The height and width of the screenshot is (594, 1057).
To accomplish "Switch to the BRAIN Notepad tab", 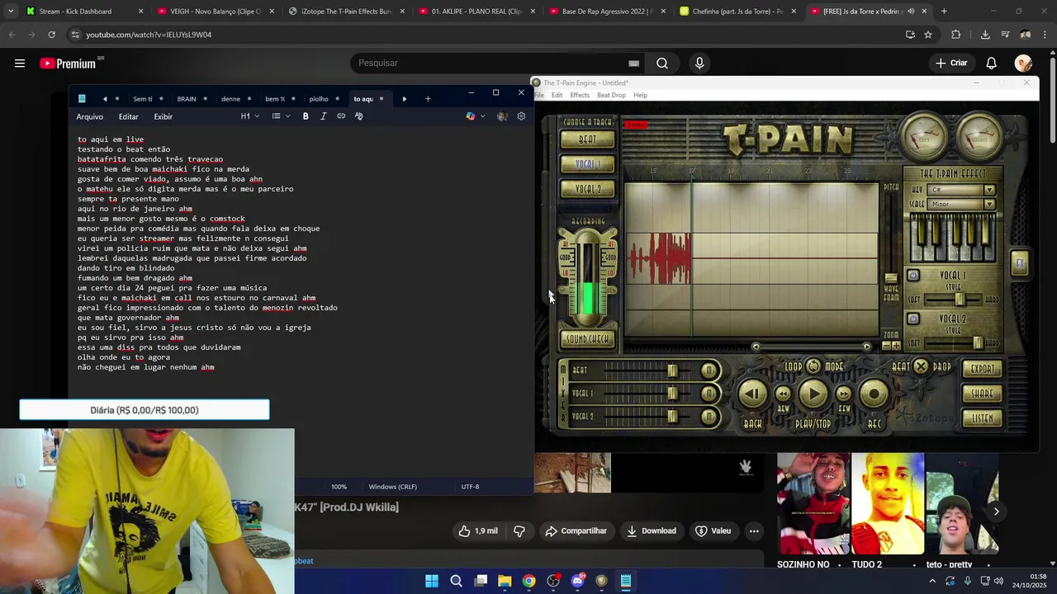I will pyautogui.click(x=187, y=99).
